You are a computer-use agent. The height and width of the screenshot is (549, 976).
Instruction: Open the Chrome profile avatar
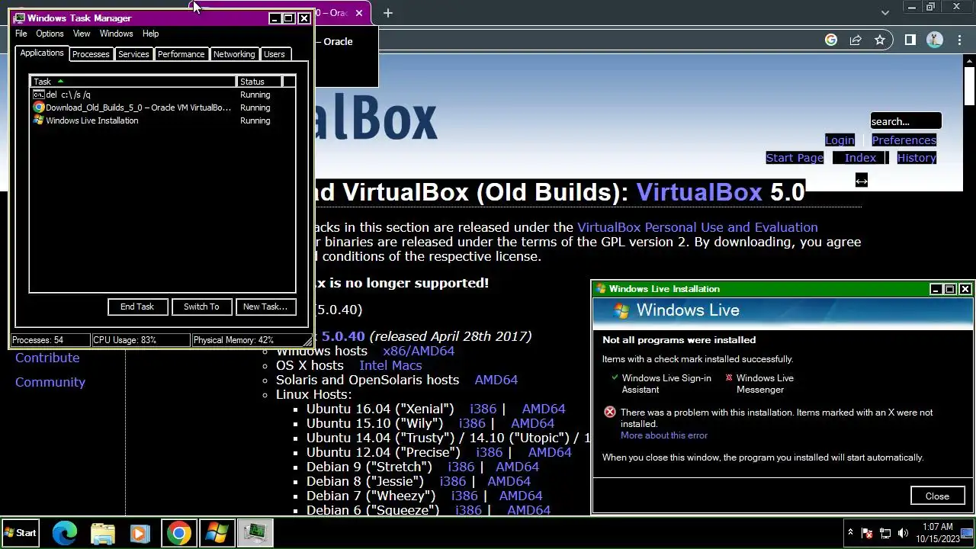tap(935, 40)
